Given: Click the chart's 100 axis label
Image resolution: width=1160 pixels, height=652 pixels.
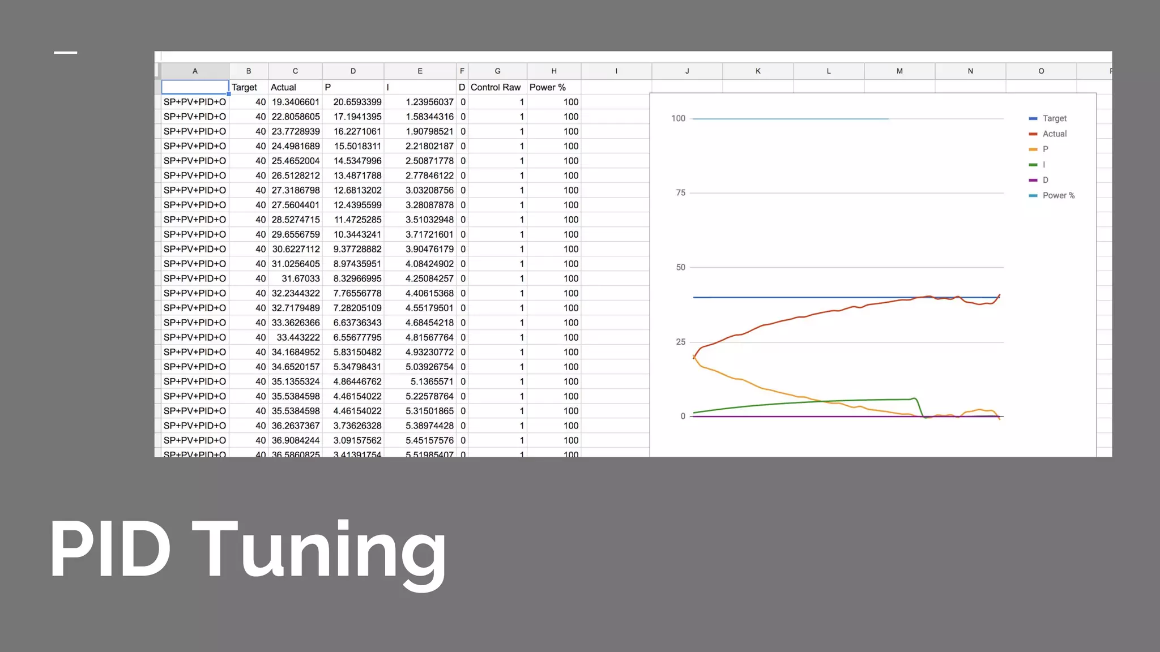Looking at the screenshot, I should click(x=678, y=118).
